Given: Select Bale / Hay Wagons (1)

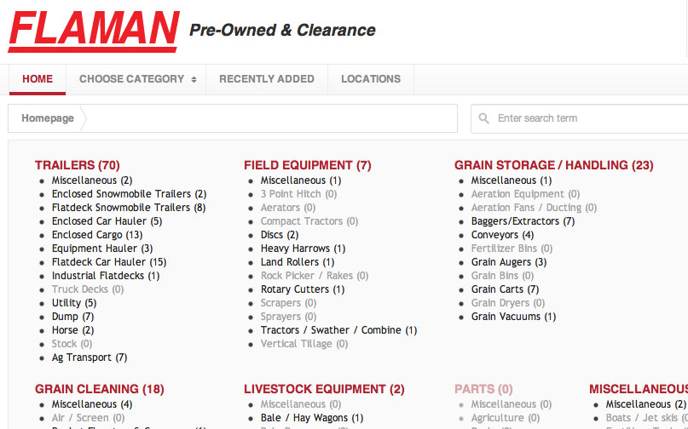Looking at the screenshot, I should click(312, 418).
